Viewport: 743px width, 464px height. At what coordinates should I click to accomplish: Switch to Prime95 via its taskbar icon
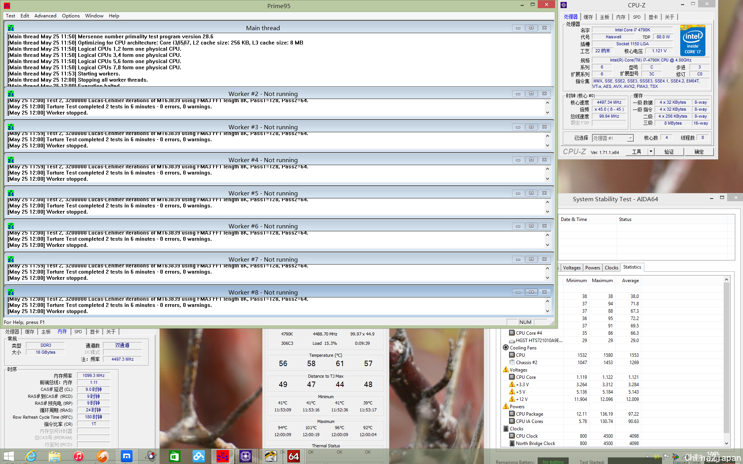point(223,457)
